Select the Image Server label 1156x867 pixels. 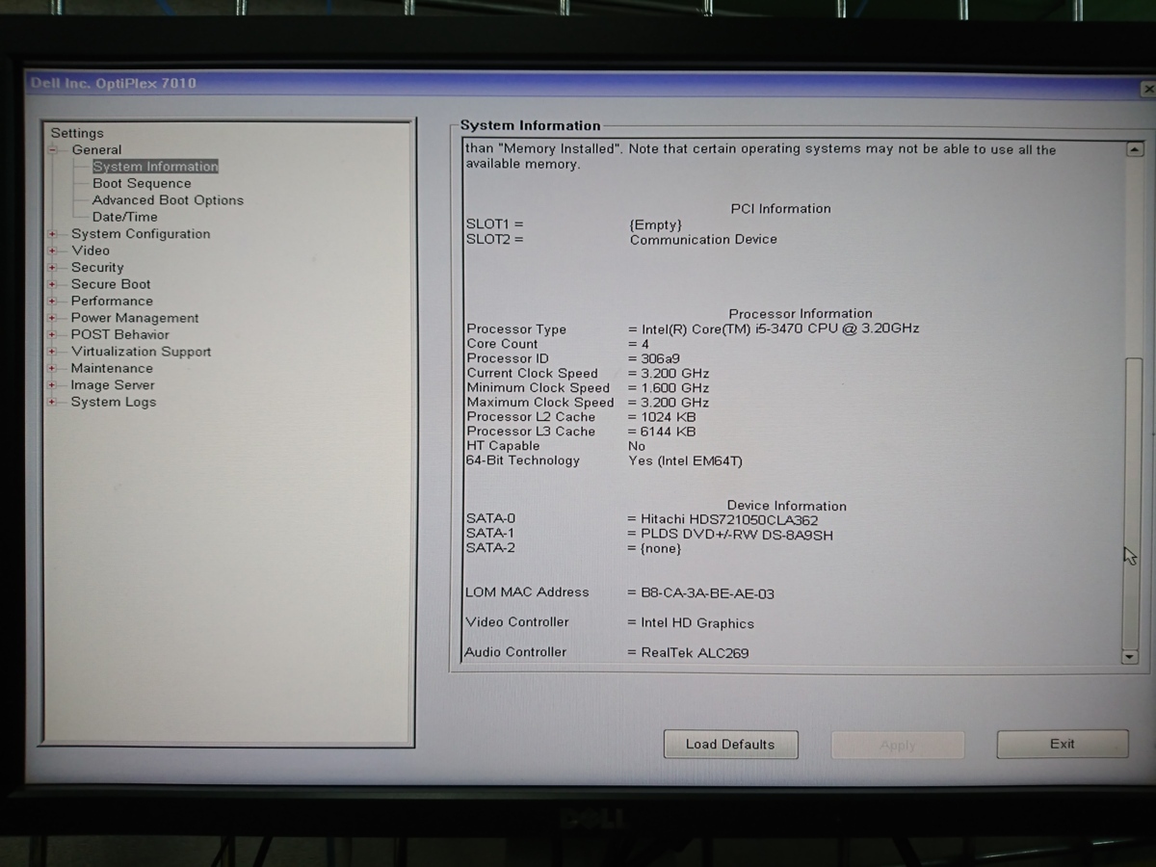[x=113, y=385]
